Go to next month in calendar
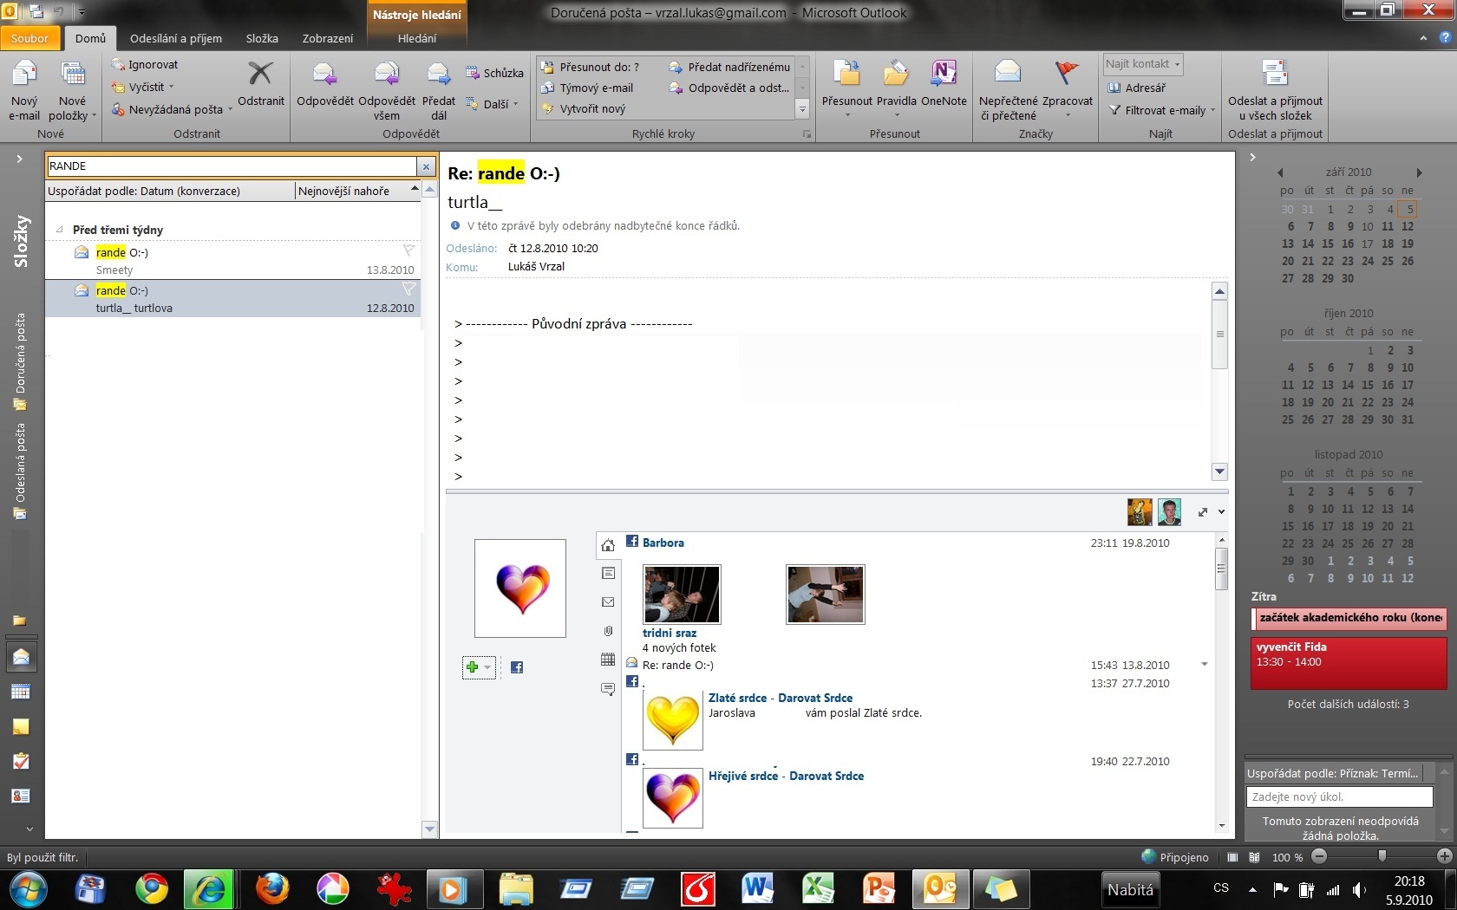This screenshot has height=910, width=1457. tap(1419, 172)
